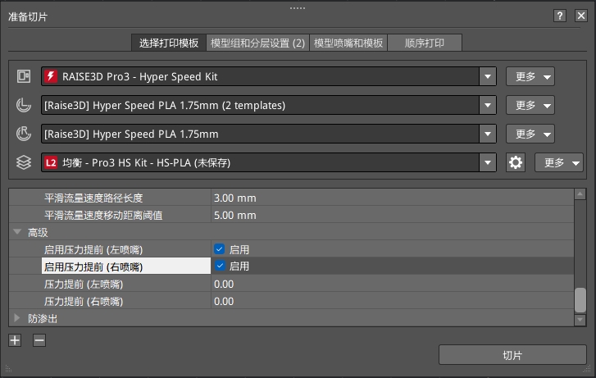Click the red L2 template badge
The height and width of the screenshot is (378, 596).
coord(51,162)
